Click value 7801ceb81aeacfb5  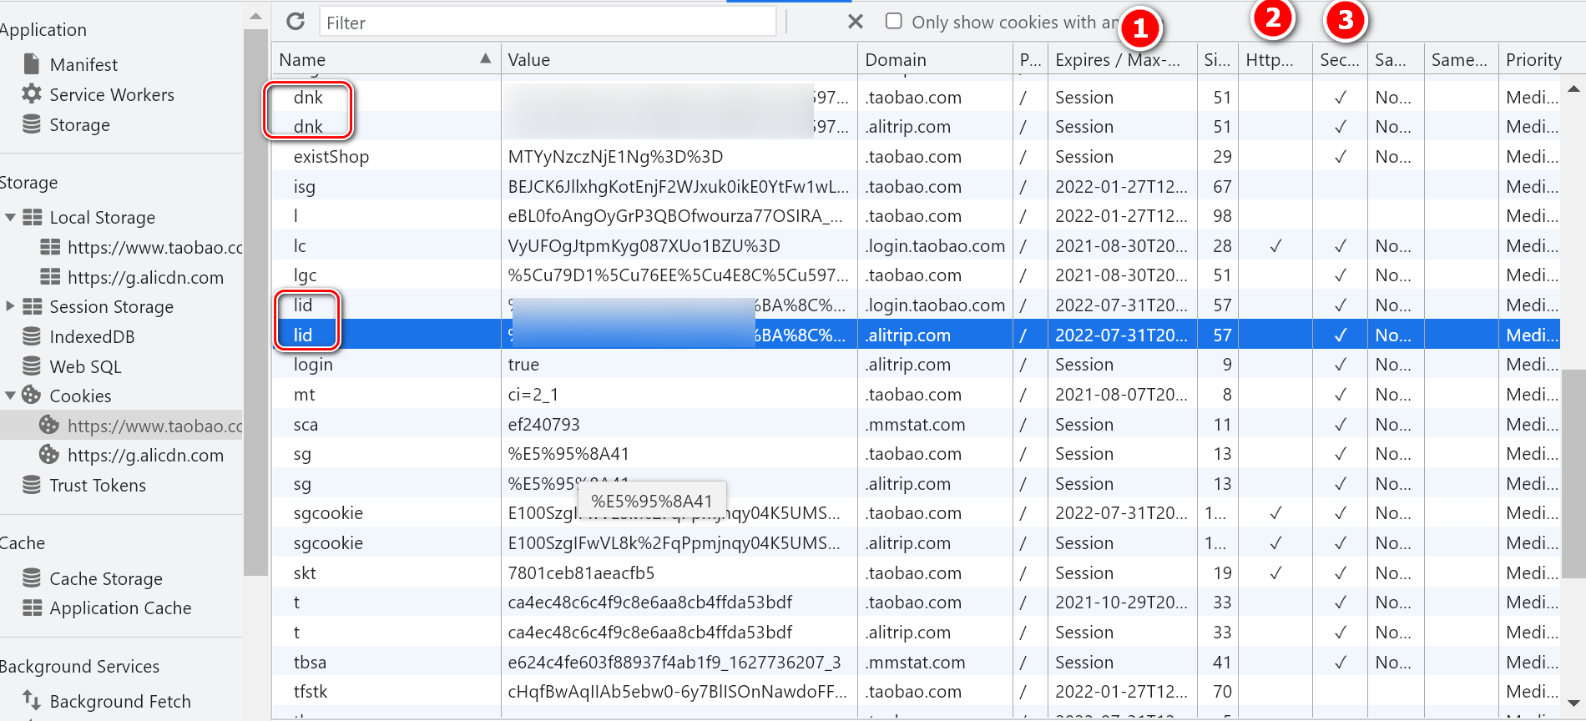click(x=581, y=572)
